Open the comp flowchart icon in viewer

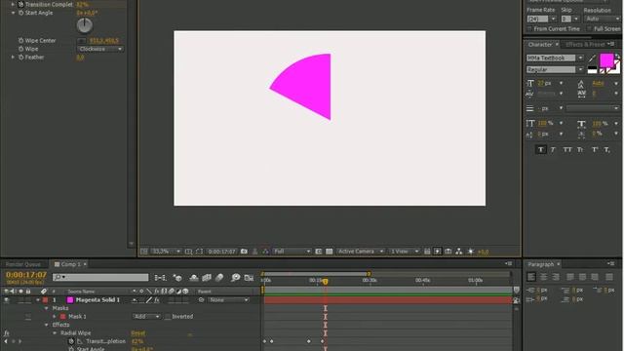tap(459, 252)
